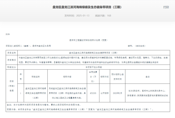Click the 备注 column header
This screenshot has width=175, height=118.
point(148,77)
